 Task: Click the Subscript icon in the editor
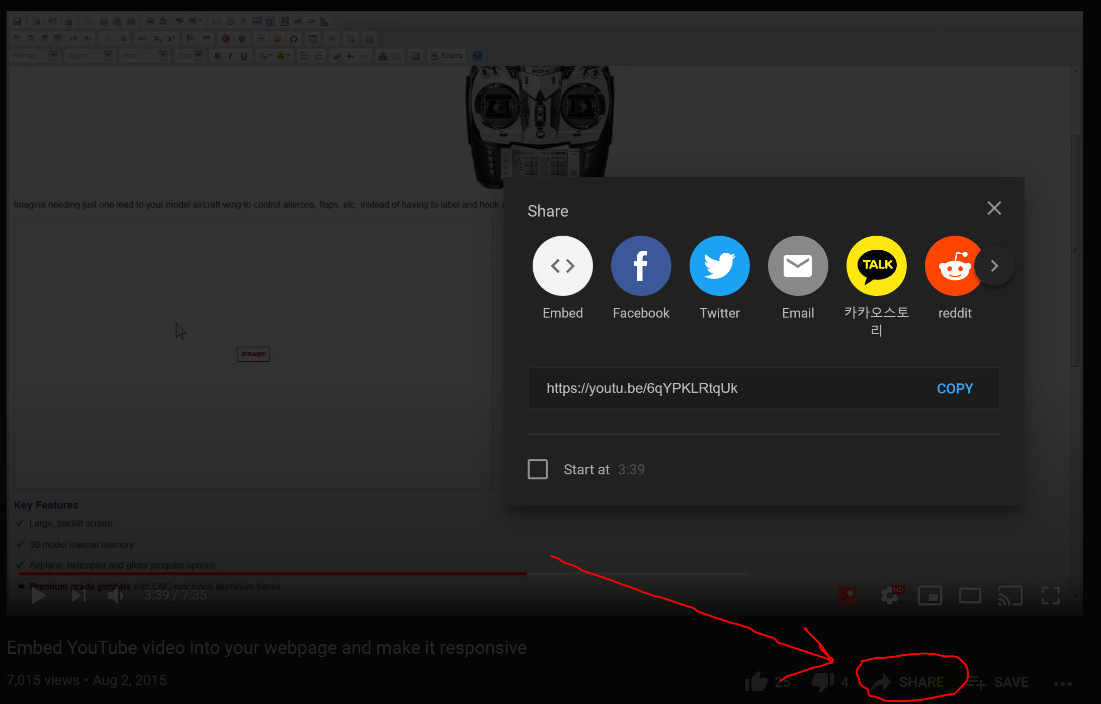click(158, 38)
